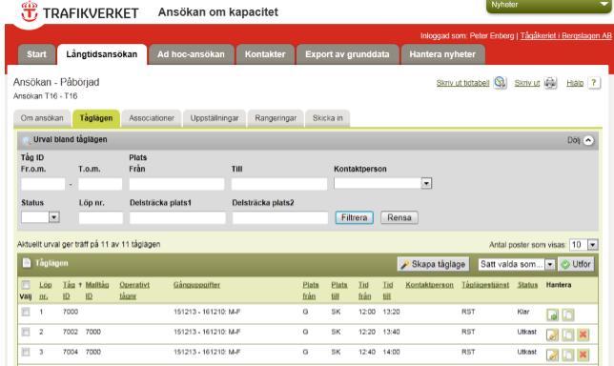The height and width of the screenshot is (366, 614).
Task: Click the Skriv ut tidtabell timetable icon
Action: coord(500,83)
